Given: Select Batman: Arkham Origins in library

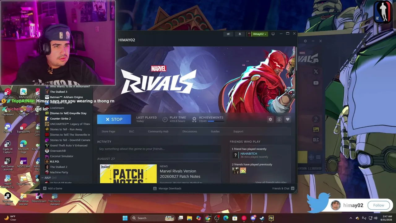Looking at the screenshot, I should pyautogui.click(x=67, y=97).
